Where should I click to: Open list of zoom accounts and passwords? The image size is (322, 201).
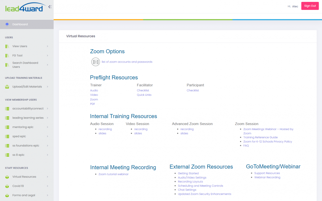pos(127,62)
